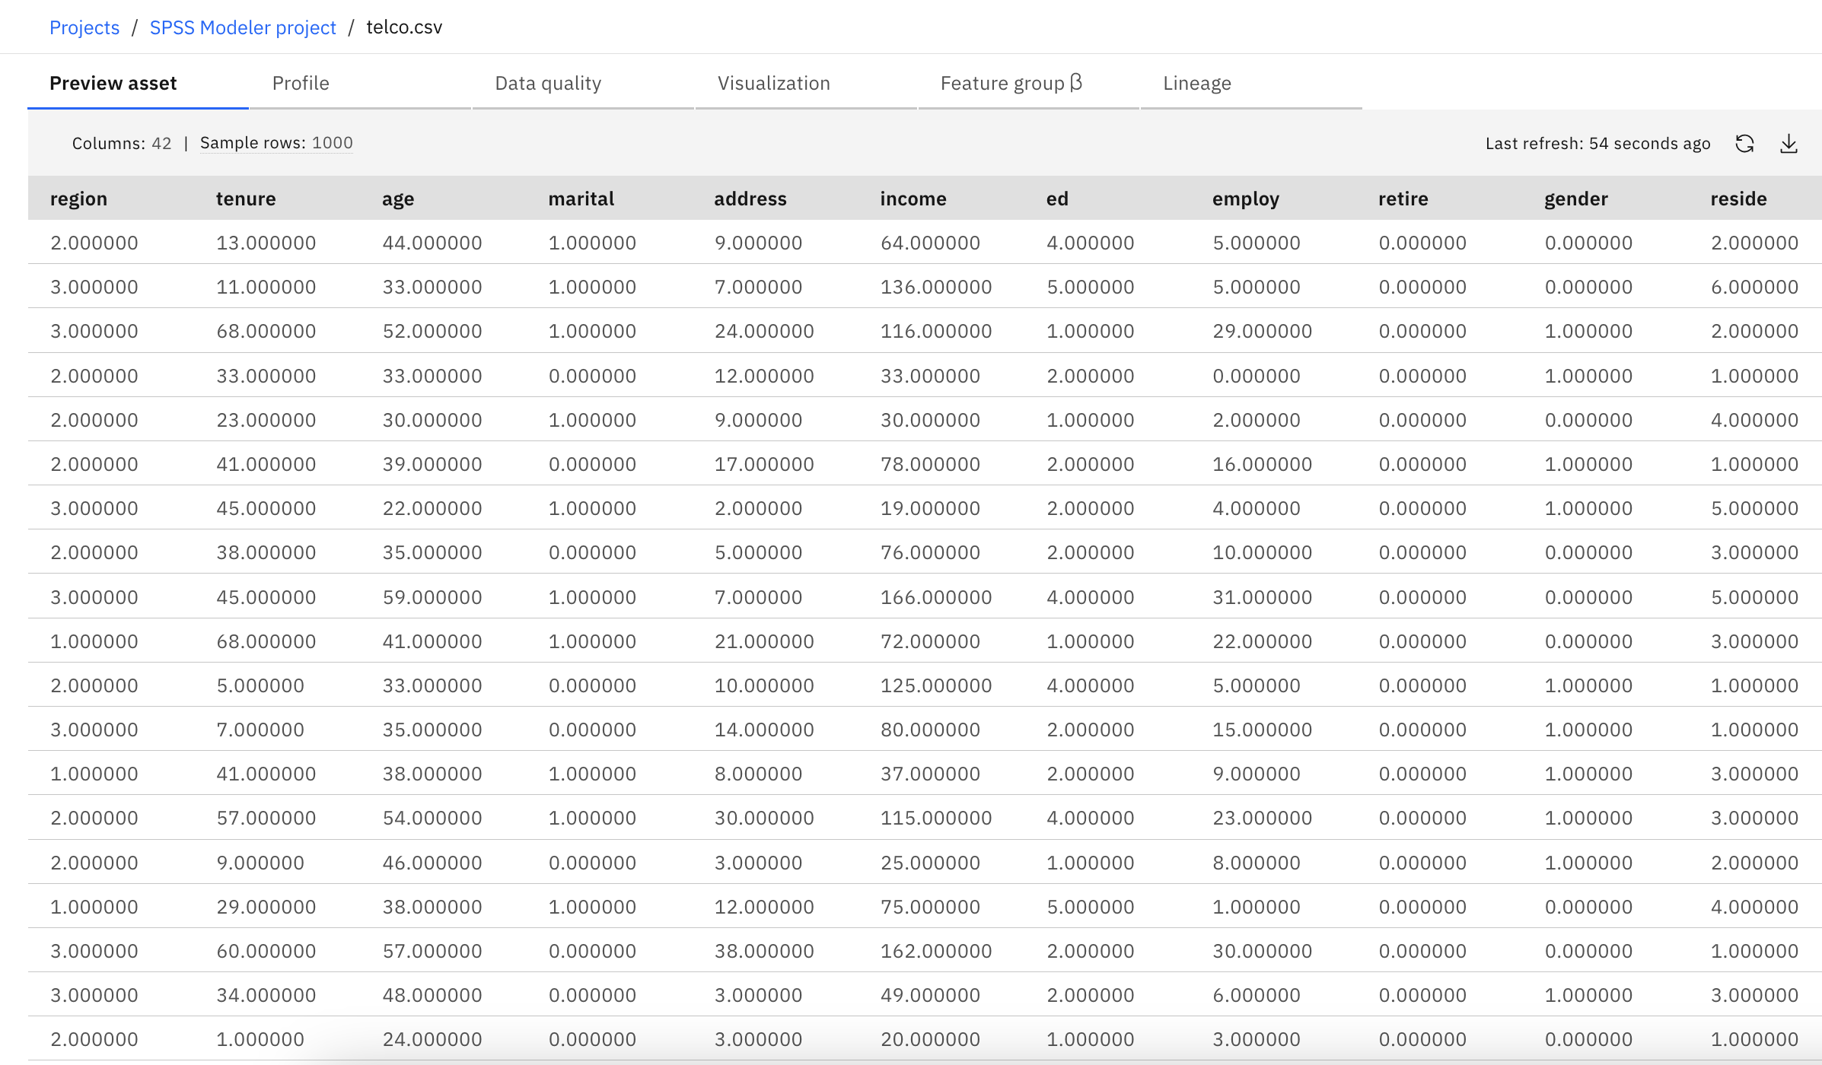This screenshot has height=1065, width=1822.
Task: Click the gender column header
Action: (1576, 199)
